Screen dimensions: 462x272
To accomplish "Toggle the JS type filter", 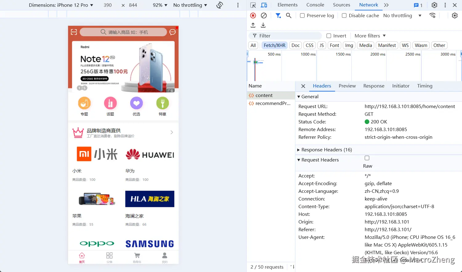I will click(322, 45).
